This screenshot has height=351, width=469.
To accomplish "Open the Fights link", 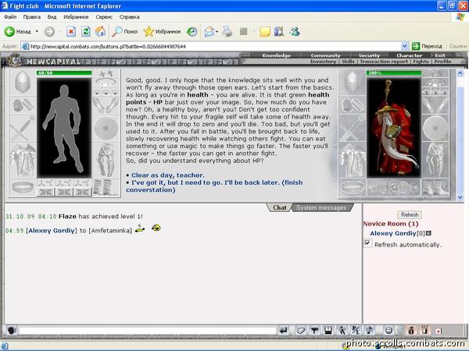I will point(421,61).
